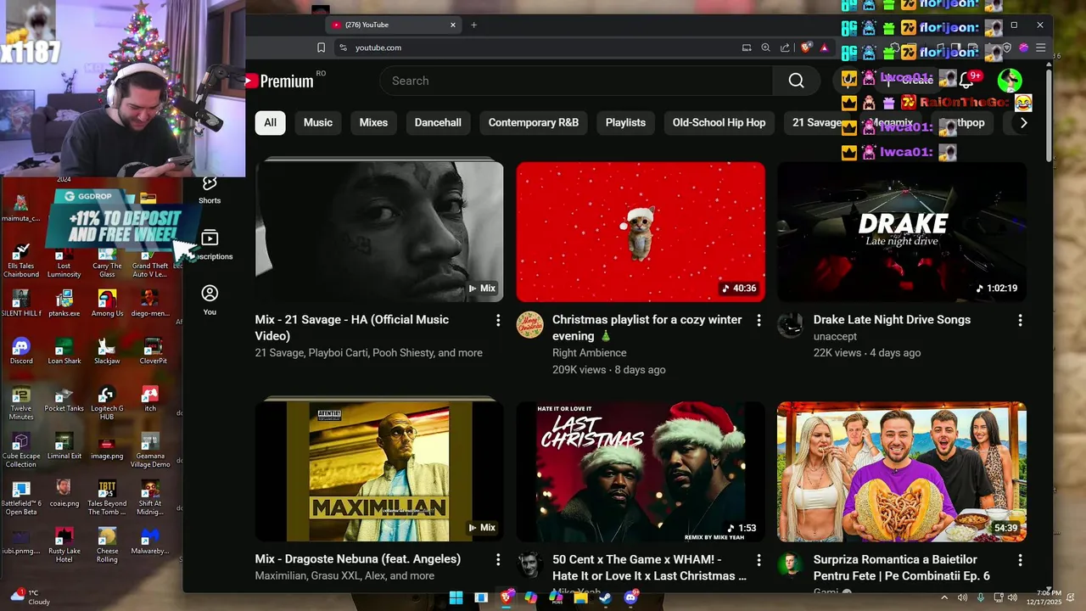
Task: Open File Explorer from the taskbar
Action: [580, 597]
